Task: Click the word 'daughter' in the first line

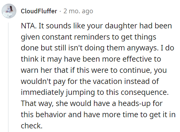Action: click(x=121, y=26)
